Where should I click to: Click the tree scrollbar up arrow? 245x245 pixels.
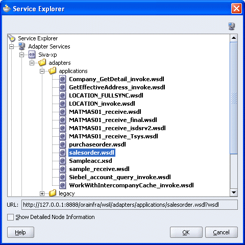point(234,38)
